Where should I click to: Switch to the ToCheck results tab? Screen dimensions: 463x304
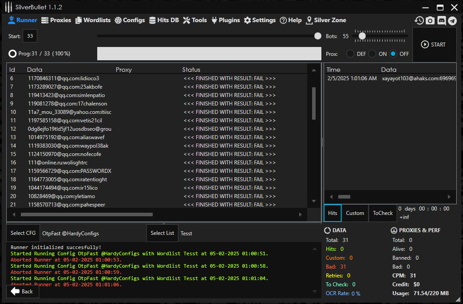point(383,213)
